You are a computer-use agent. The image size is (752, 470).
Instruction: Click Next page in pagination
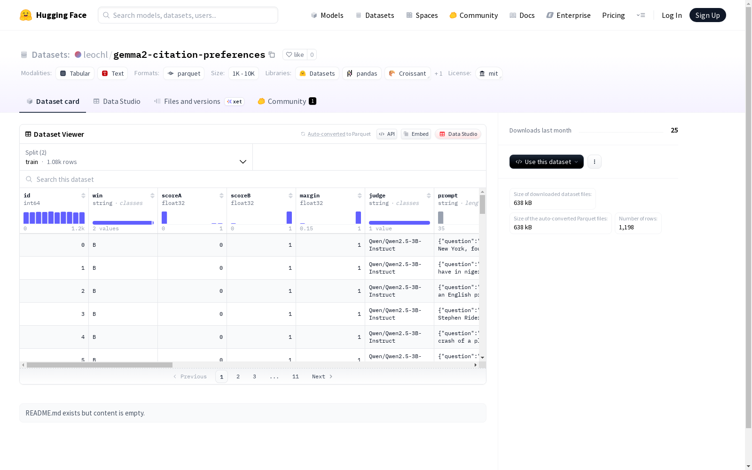pos(322,376)
